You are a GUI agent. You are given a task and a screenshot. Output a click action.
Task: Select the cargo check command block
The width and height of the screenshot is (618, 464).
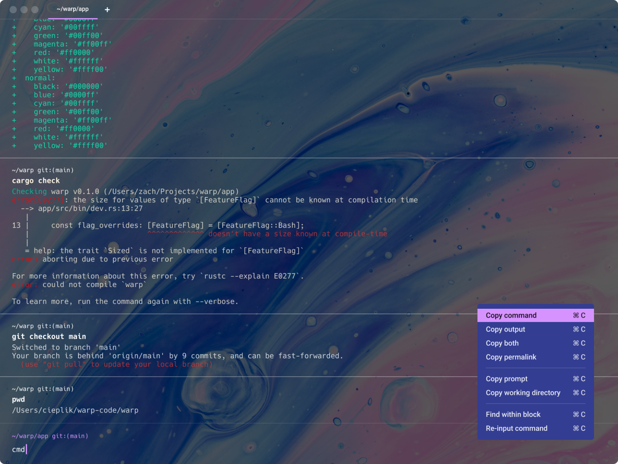(x=36, y=181)
